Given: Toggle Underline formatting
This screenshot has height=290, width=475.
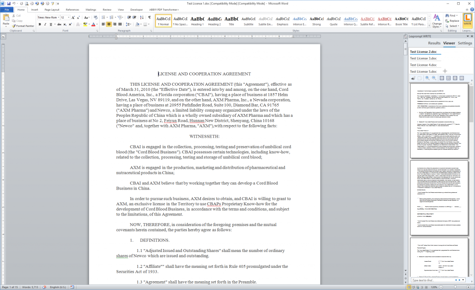Looking at the screenshot, I should (51, 24).
